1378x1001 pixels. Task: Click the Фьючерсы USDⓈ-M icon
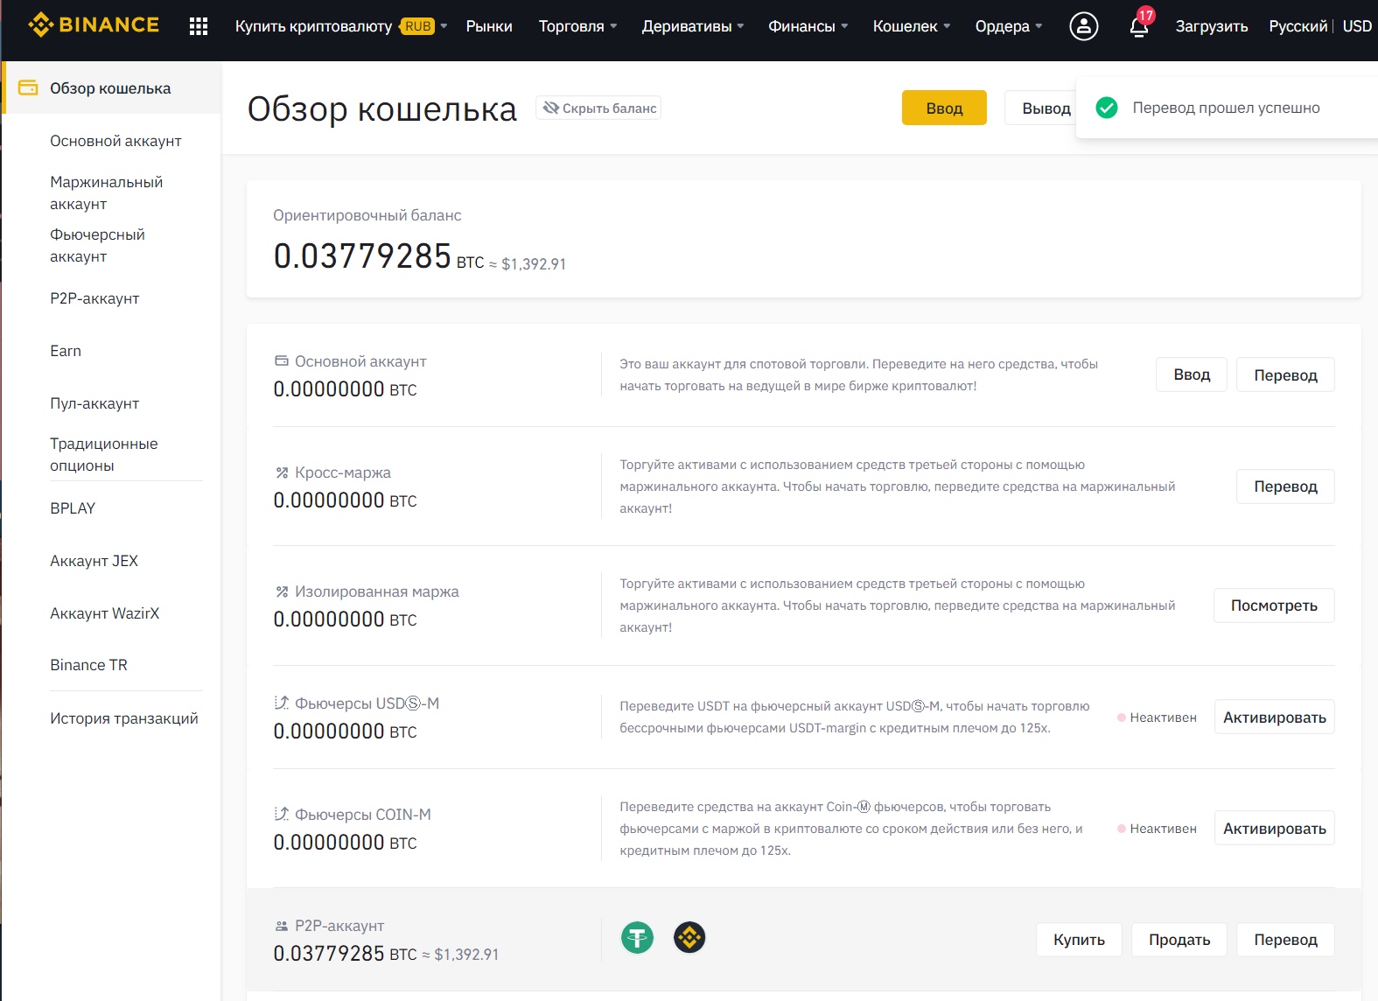282,703
